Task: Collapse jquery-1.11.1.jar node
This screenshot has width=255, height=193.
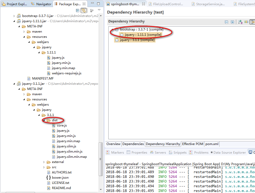Action: [x=14, y=21]
